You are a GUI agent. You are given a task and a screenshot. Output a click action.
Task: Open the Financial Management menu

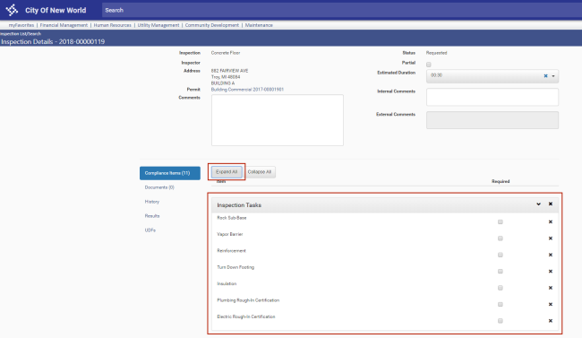[x=64, y=25]
